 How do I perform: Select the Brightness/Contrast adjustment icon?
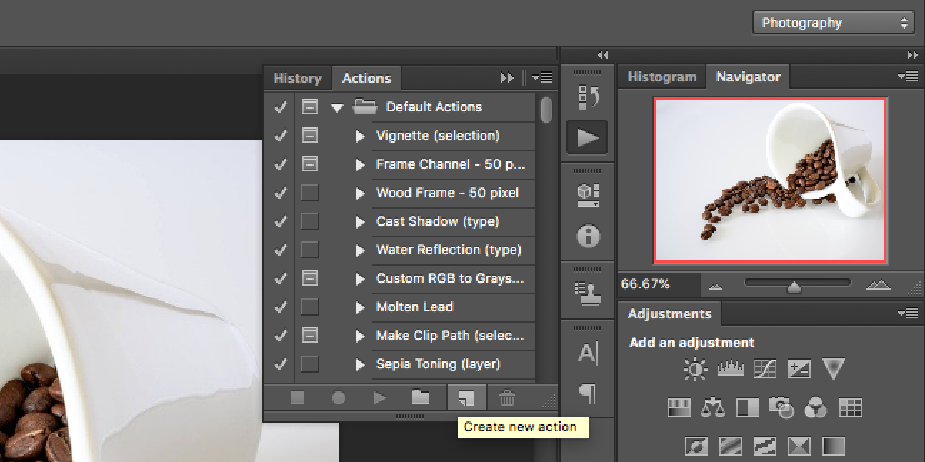tap(694, 369)
